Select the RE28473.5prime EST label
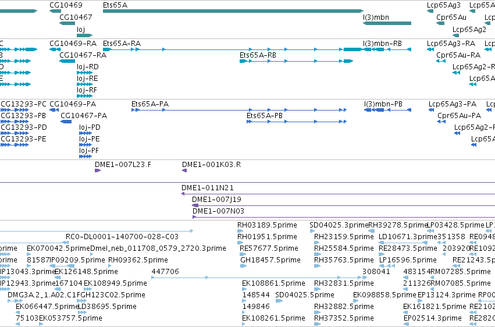 pos(408,248)
